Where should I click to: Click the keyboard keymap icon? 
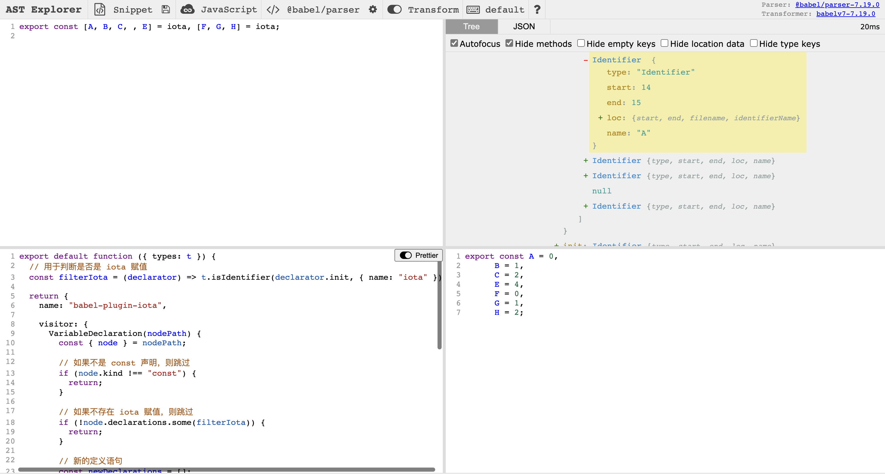tap(473, 9)
